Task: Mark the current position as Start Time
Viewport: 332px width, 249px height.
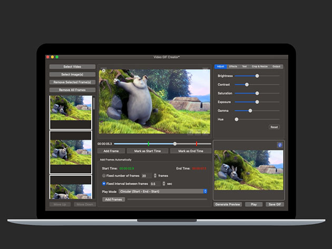Action: coord(148,151)
